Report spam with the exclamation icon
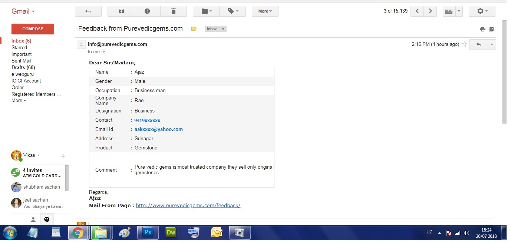Screen dimensions: 511x243 click(x=147, y=11)
